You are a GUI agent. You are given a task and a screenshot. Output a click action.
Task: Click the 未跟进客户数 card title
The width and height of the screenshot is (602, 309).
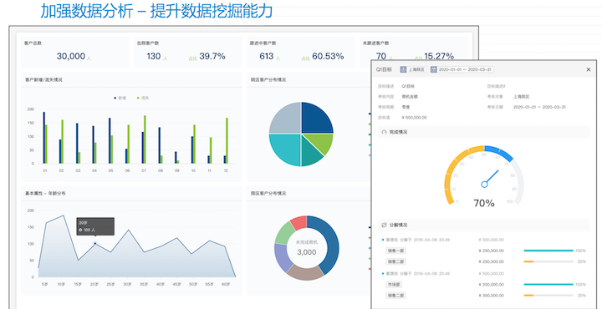[x=376, y=43]
